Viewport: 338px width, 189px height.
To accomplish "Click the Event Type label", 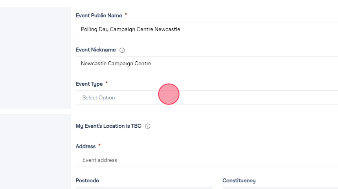I will pyautogui.click(x=89, y=84).
